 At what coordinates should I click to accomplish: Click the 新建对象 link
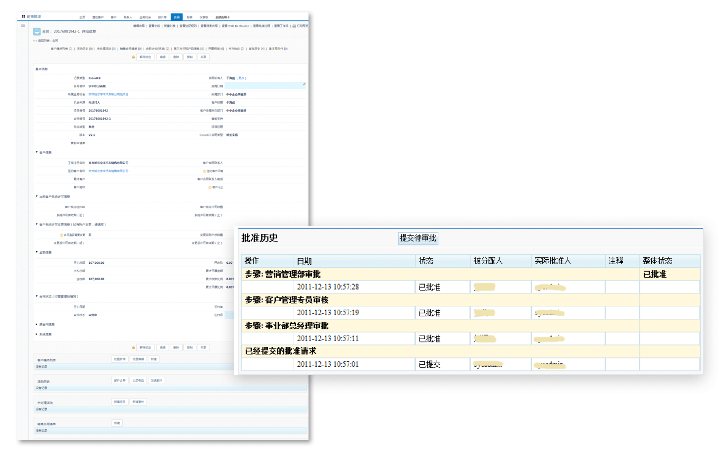point(170,26)
